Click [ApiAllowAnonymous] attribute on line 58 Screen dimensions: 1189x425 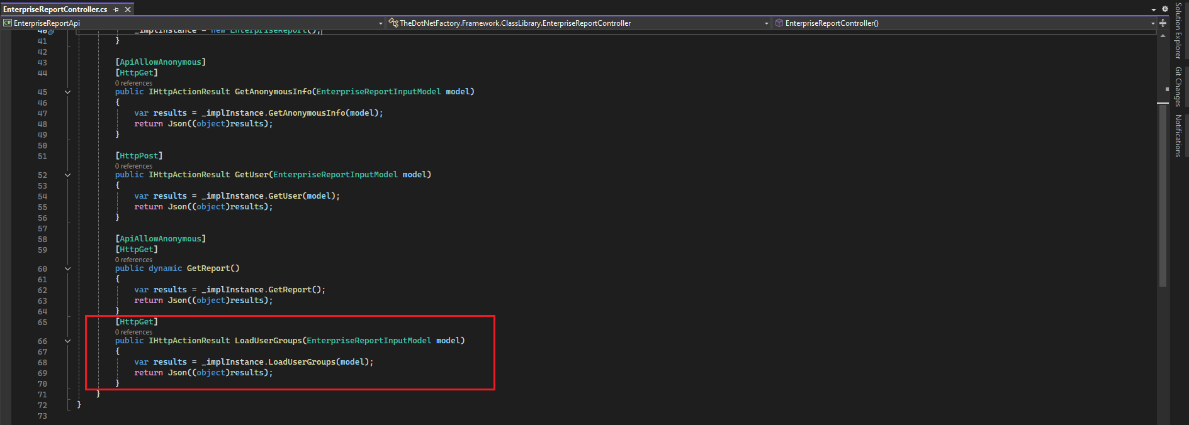[161, 239]
